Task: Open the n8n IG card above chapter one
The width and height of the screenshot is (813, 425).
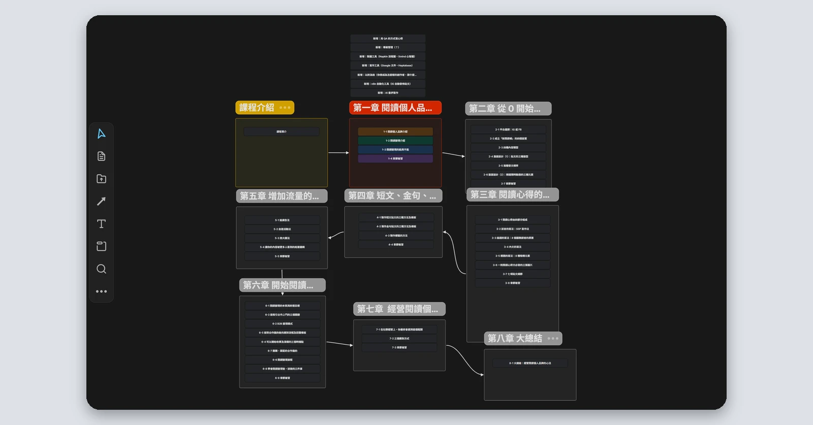Action: [x=388, y=84]
